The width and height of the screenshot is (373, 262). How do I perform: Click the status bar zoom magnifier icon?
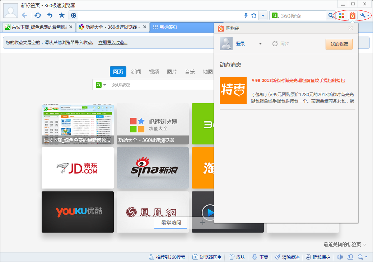[360, 257]
